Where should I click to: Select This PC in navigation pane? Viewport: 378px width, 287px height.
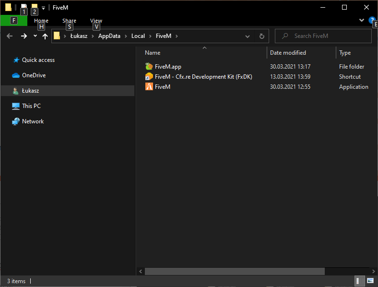[x=31, y=106]
